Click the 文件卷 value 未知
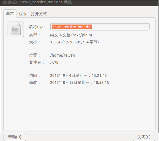159x141 pixels. (54, 62)
